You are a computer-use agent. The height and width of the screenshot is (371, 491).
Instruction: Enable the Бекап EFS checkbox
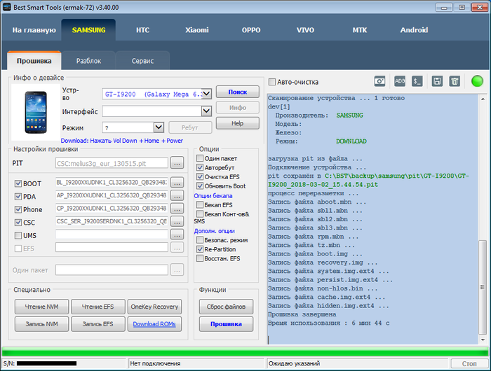tap(200, 204)
